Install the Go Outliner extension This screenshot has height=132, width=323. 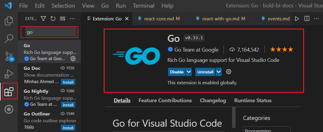68,128
